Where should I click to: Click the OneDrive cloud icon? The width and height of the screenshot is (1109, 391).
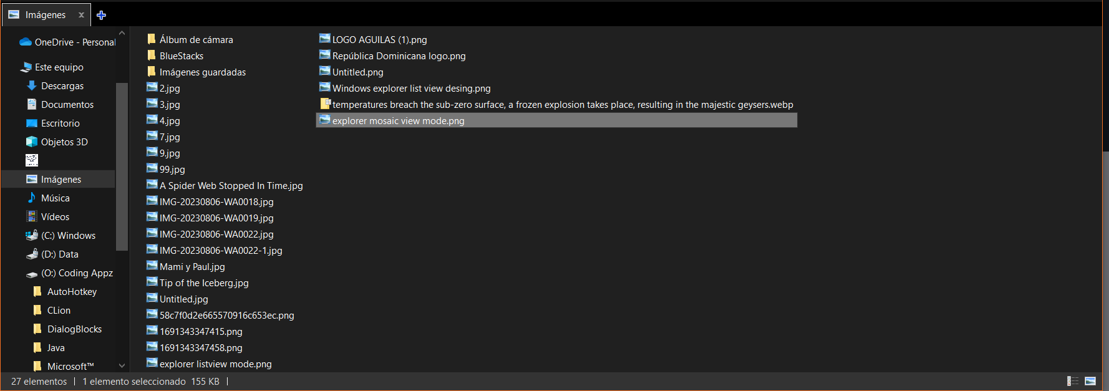pos(25,42)
